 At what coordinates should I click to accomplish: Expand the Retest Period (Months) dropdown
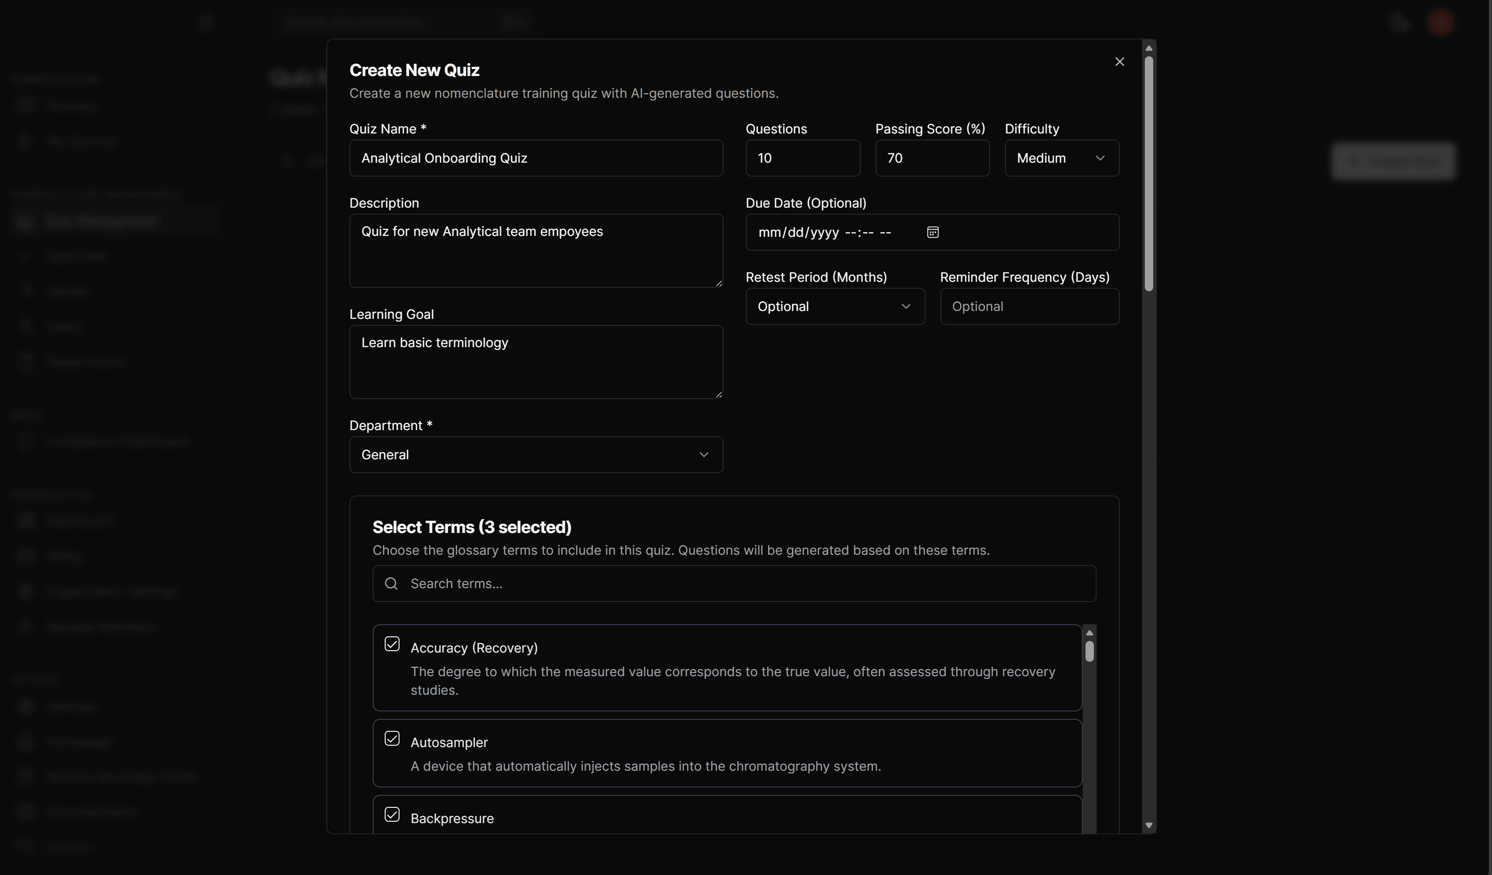pyautogui.click(x=835, y=306)
